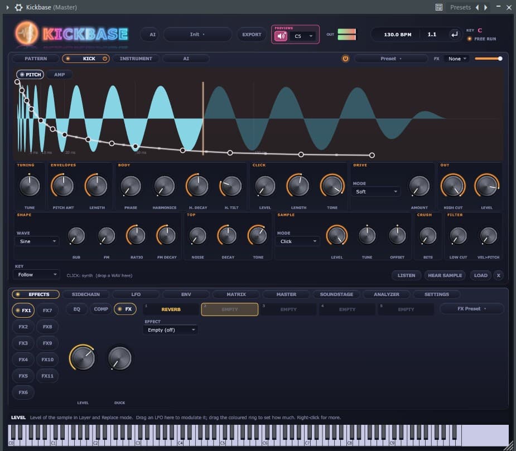This screenshot has width=516, height=451.
Task: Adjust the FX amount slider at top right
Action: [488, 59]
